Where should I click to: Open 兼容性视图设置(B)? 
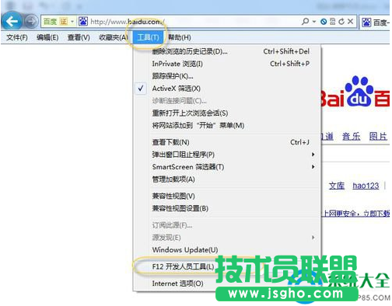pyautogui.click(x=227, y=208)
